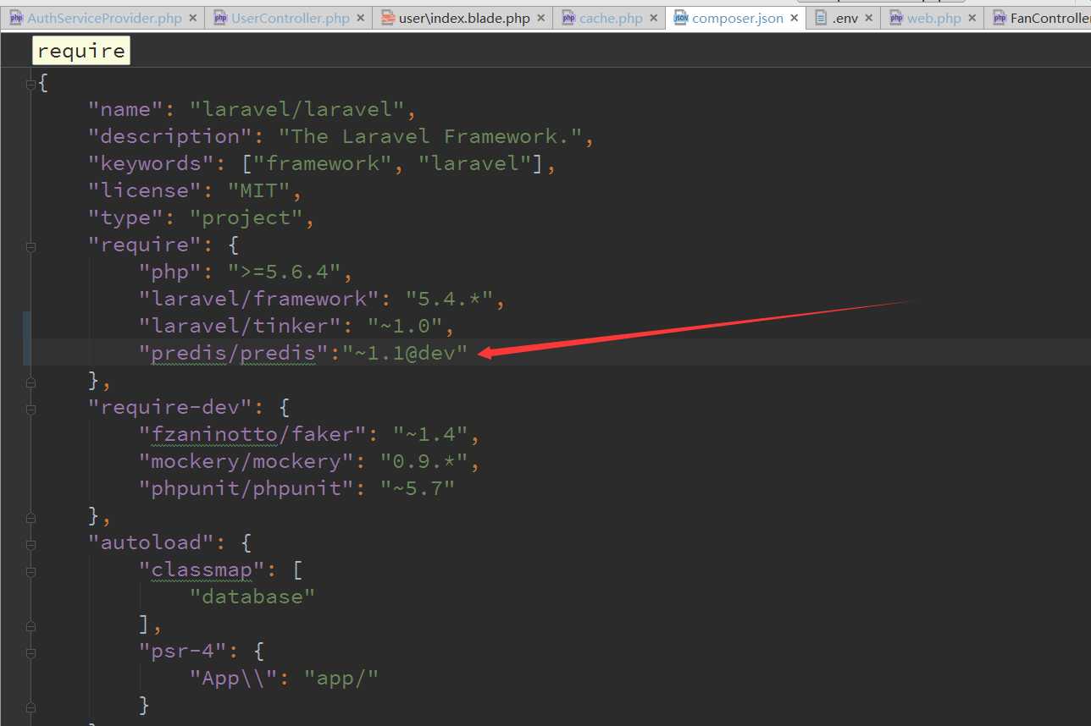Click the "database" classmap entry

click(x=252, y=597)
